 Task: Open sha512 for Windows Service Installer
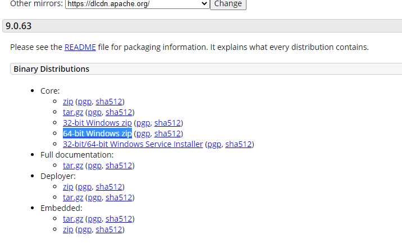click(x=239, y=144)
